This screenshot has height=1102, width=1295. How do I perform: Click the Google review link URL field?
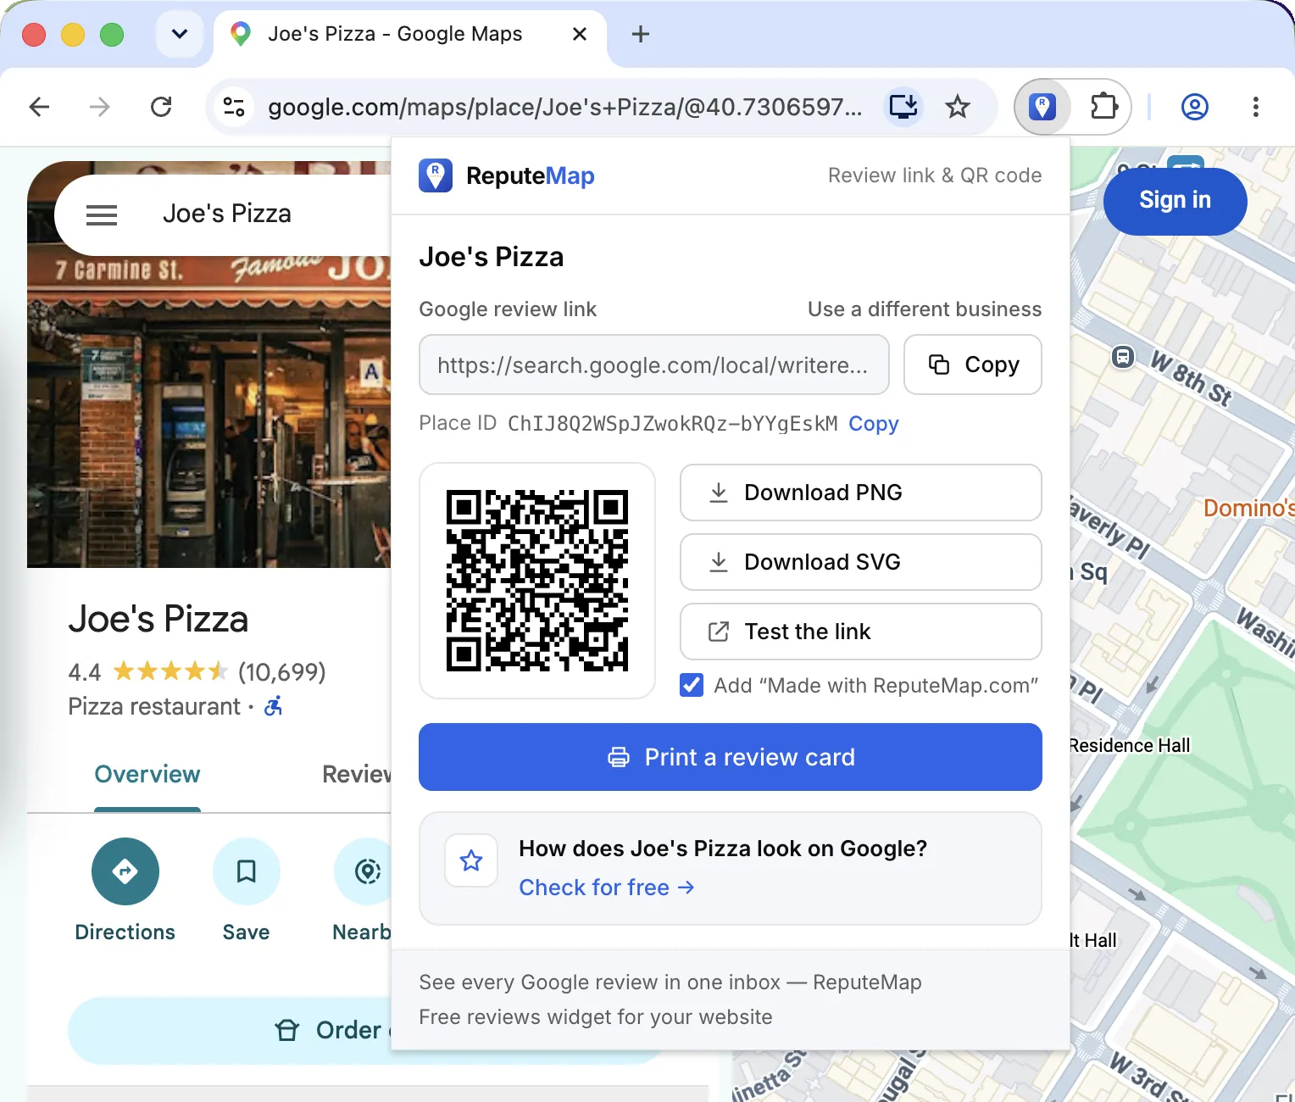tap(654, 365)
